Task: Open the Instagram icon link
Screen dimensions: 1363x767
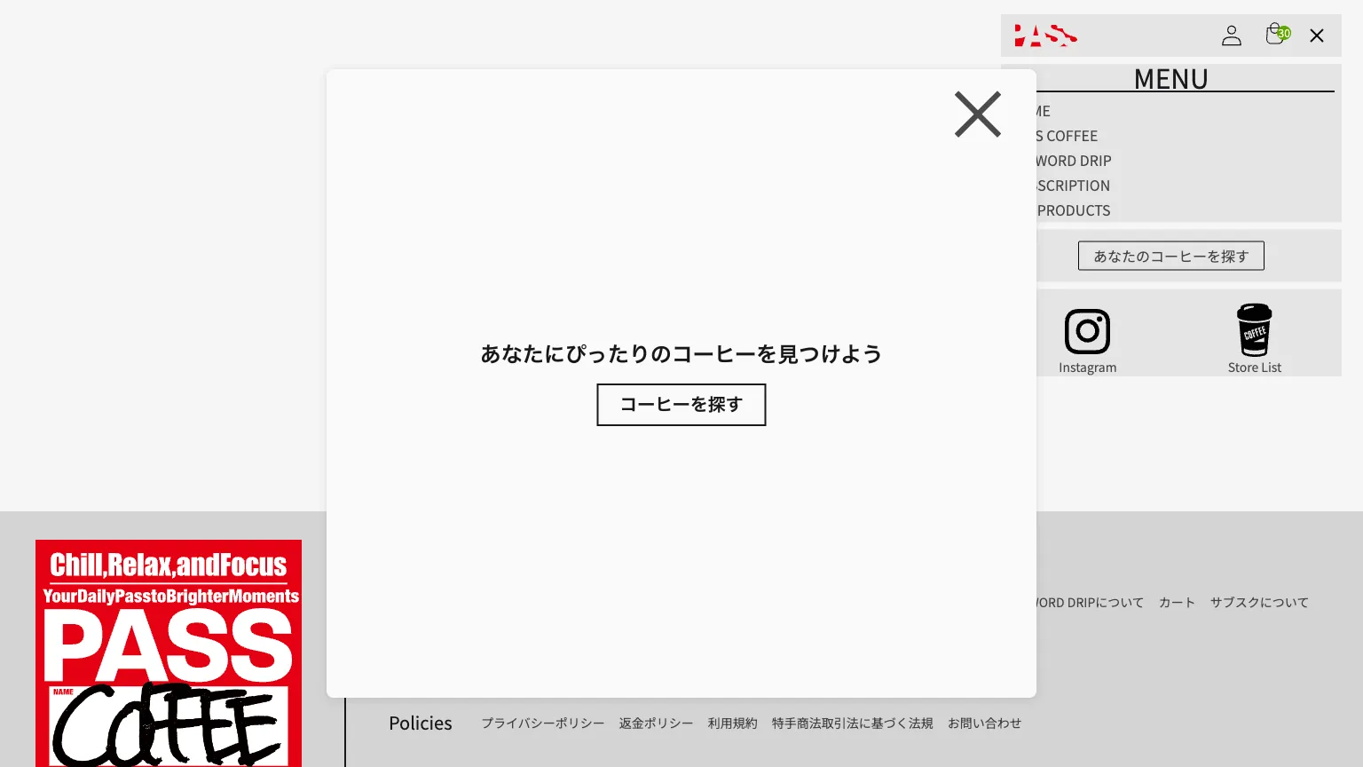Action: point(1087,332)
